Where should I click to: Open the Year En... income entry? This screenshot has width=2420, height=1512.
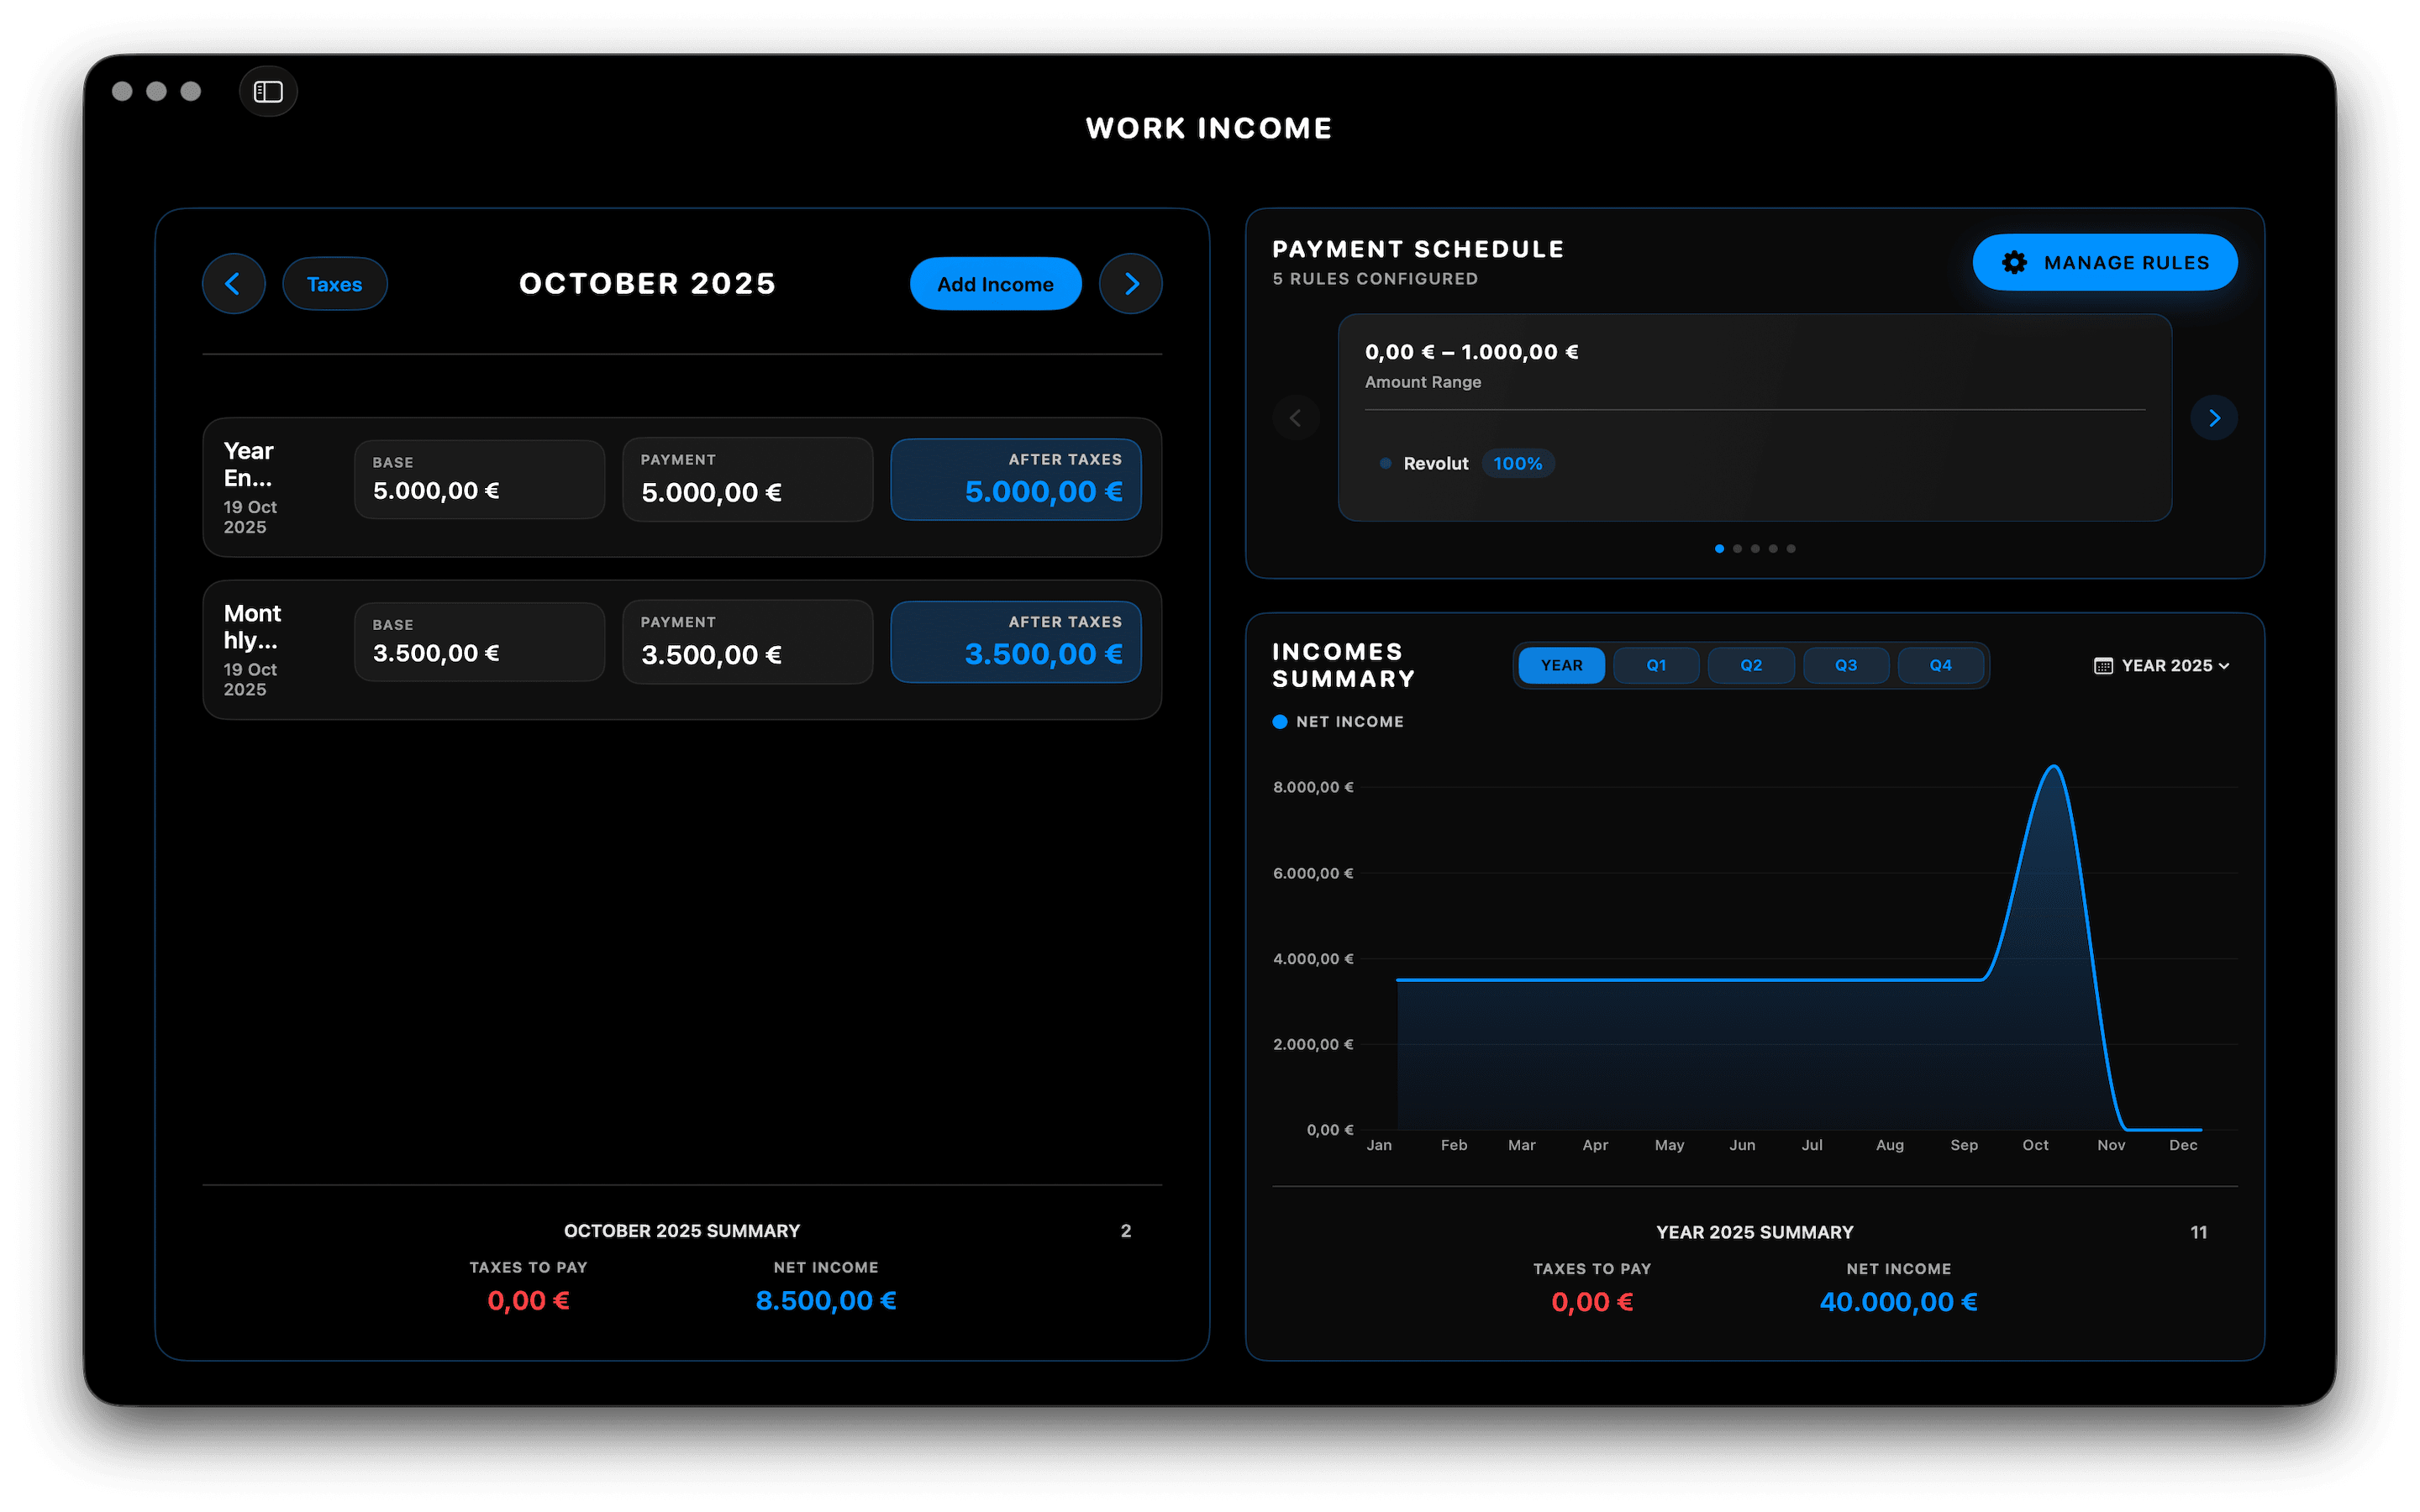pos(682,488)
